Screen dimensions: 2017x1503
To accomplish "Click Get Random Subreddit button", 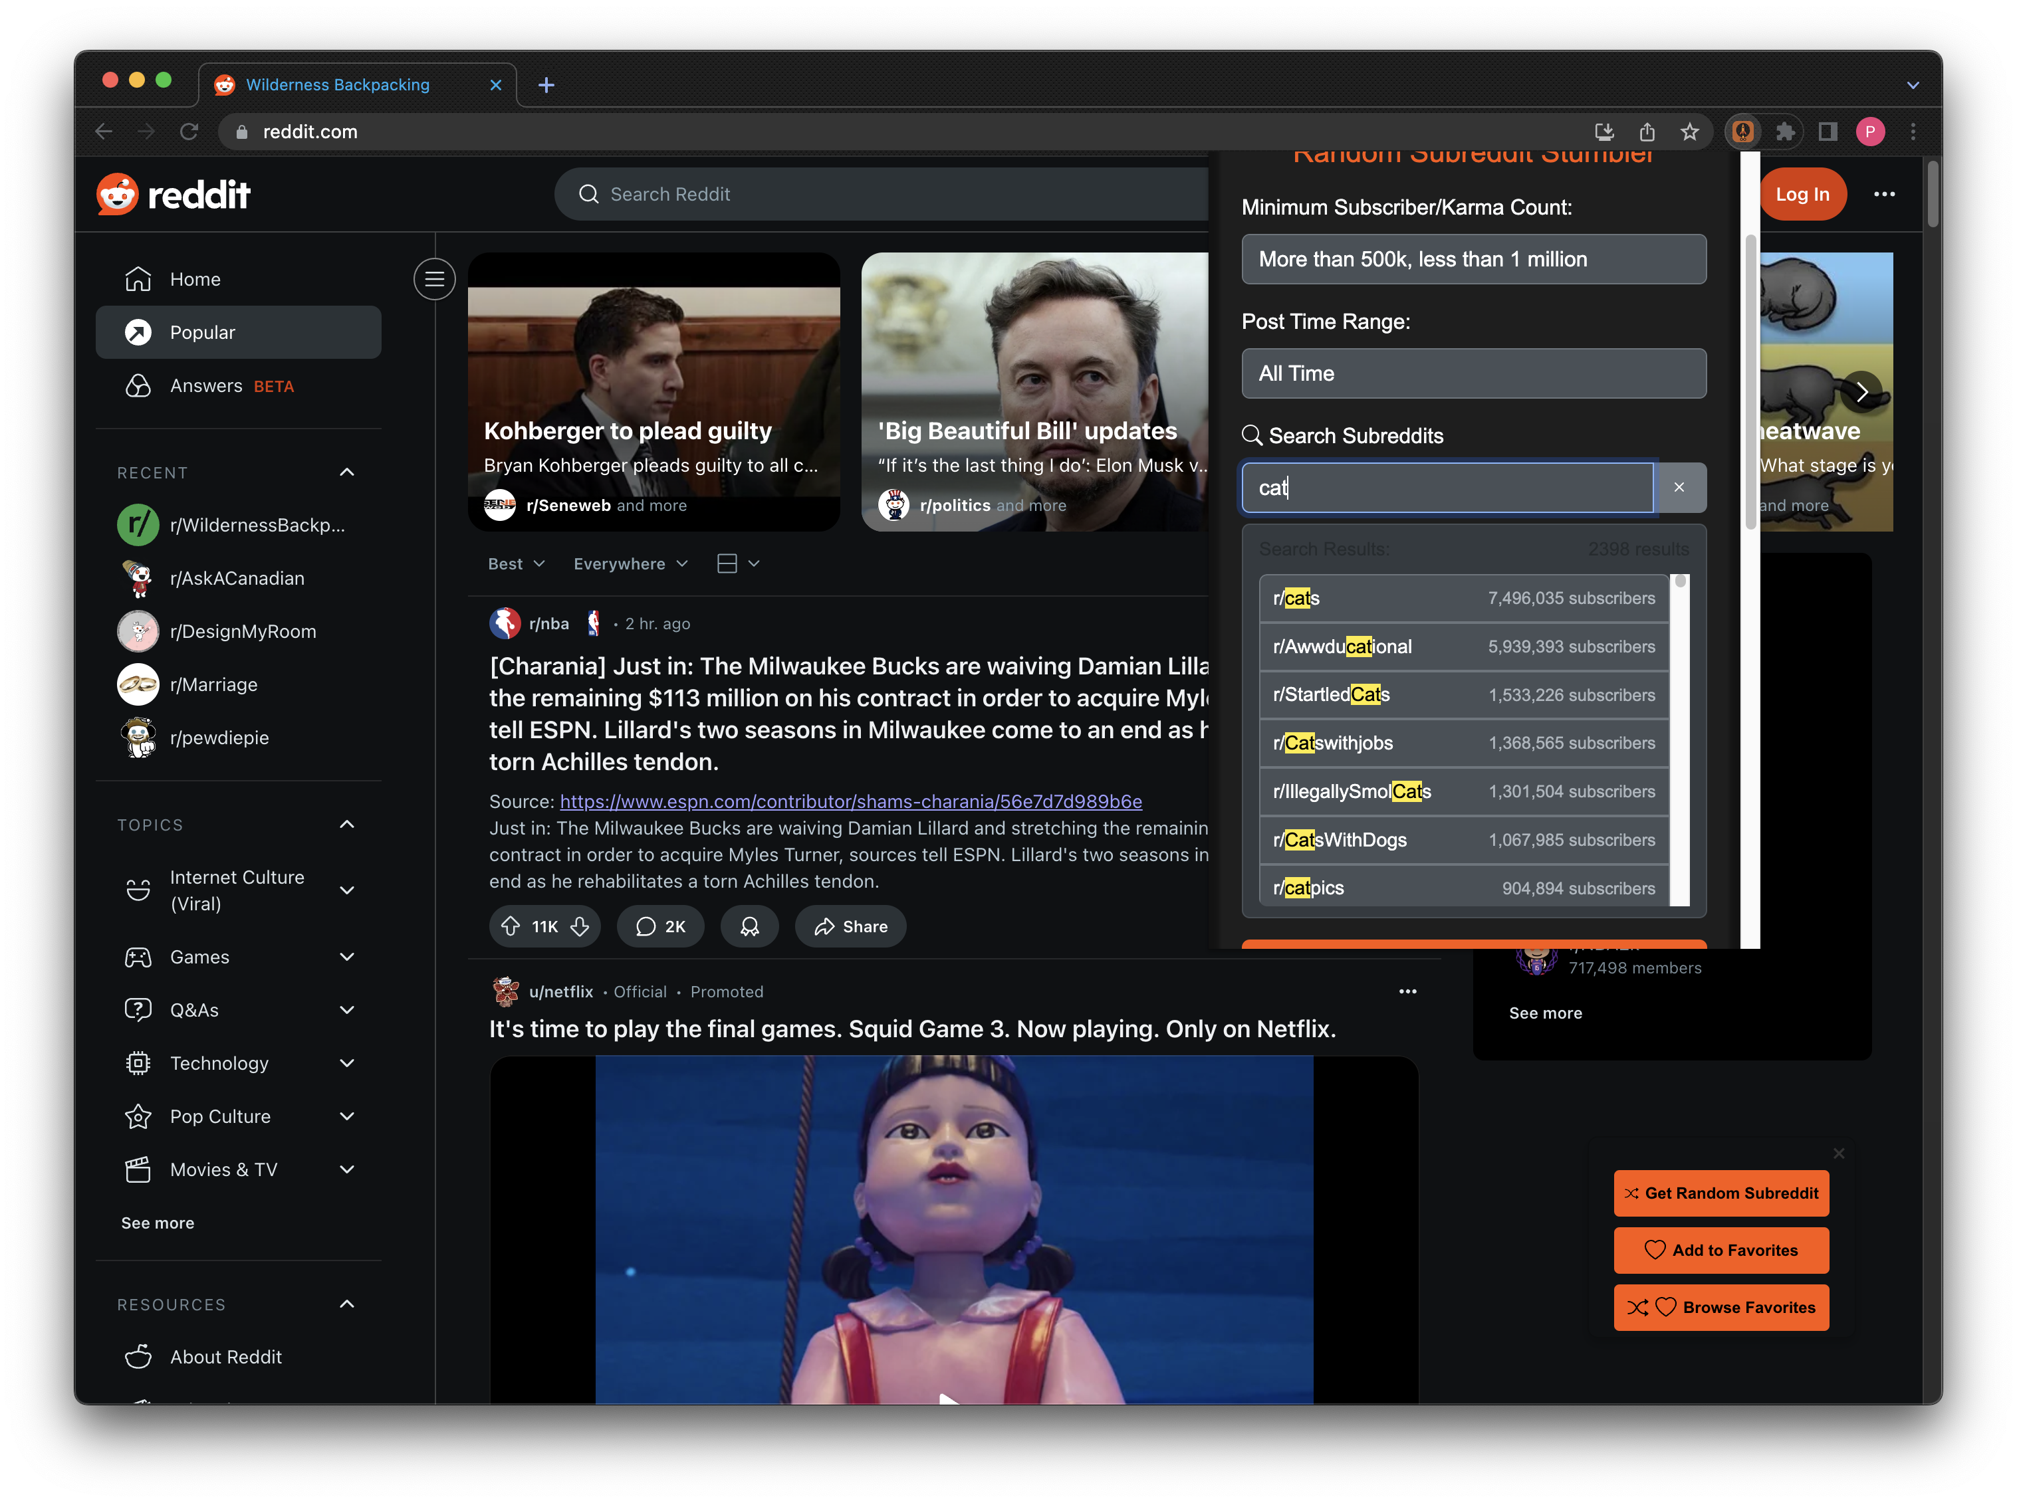I will tap(1721, 1193).
